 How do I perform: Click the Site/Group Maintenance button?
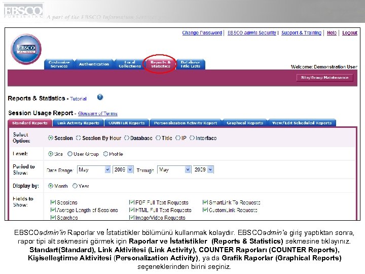[325, 78]
